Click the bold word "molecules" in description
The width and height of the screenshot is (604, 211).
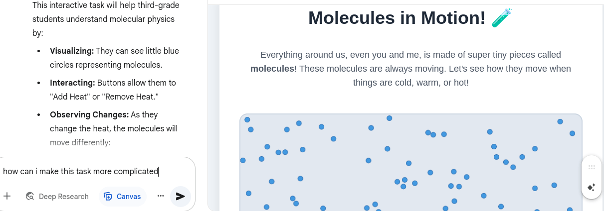(272, 69)
